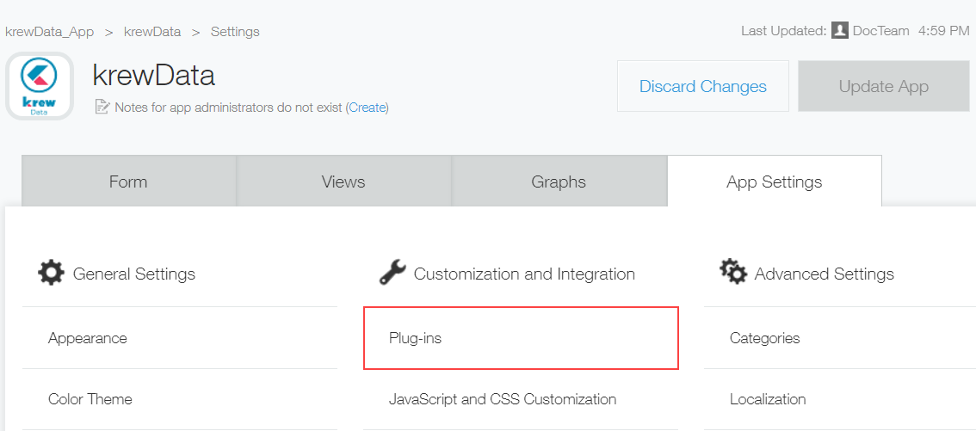The height and width of the screenshot is (431, 976).
Task: Switch to the Views tab
Action: [x=343, y=181]
